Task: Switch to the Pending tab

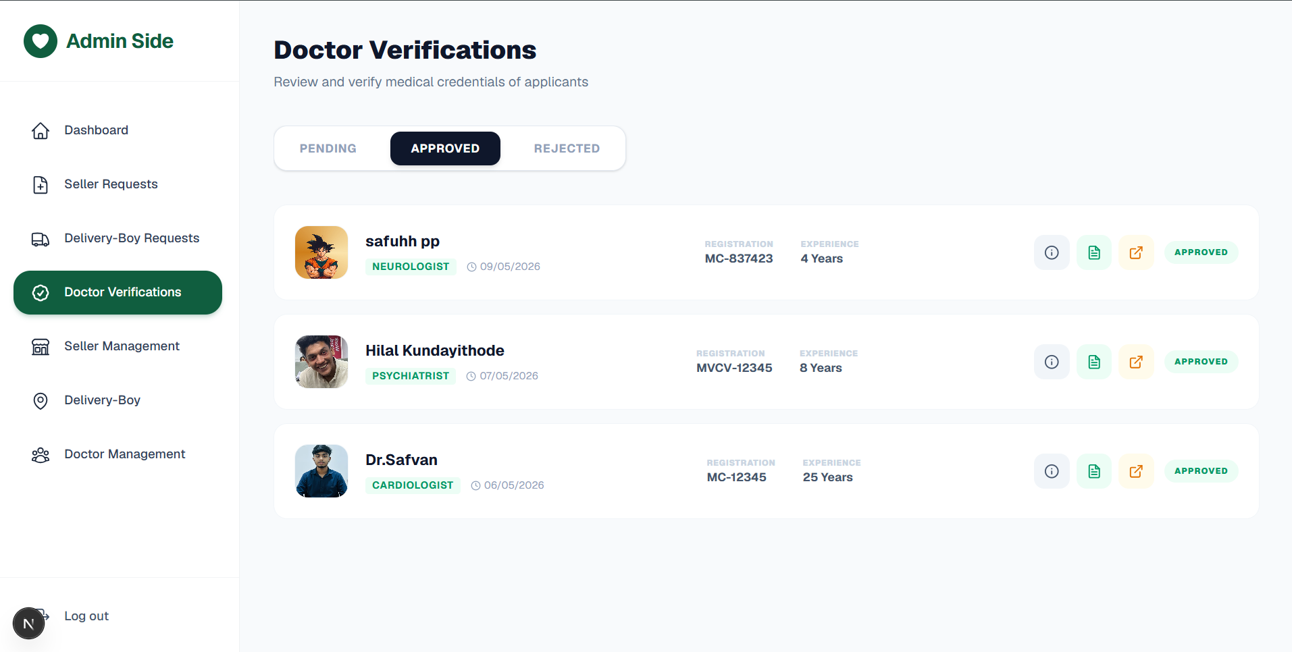Action: click(x=328, y=148)
